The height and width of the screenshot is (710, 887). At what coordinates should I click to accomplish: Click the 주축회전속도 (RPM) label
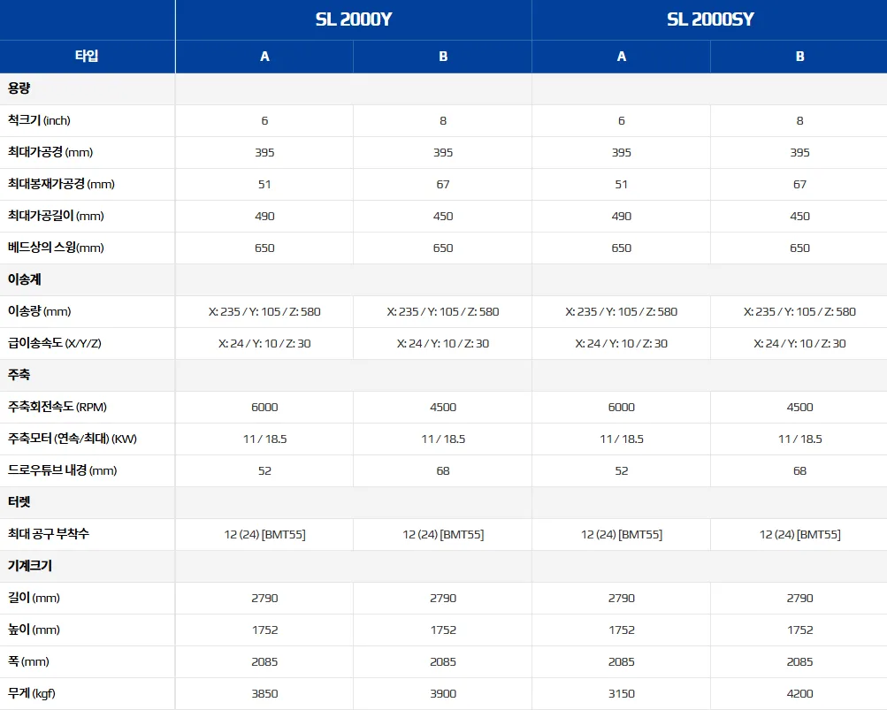tap(57, 407)
